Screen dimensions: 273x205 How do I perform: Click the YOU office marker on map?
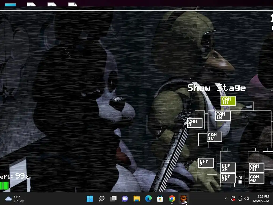(240, 180)
